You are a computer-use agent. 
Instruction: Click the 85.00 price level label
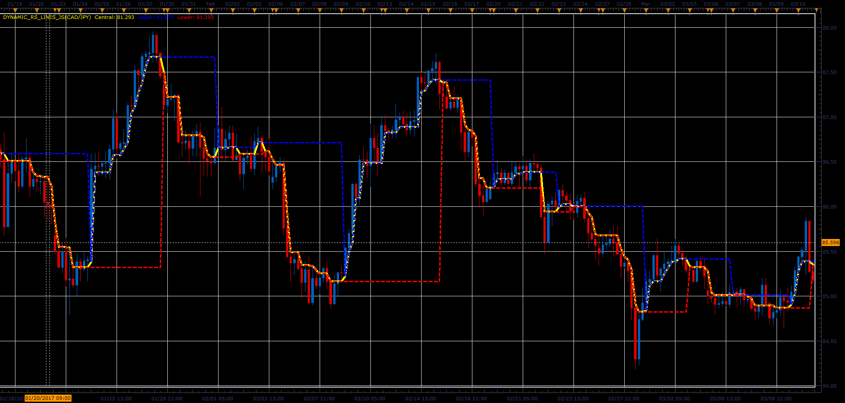tap(829, 296)
